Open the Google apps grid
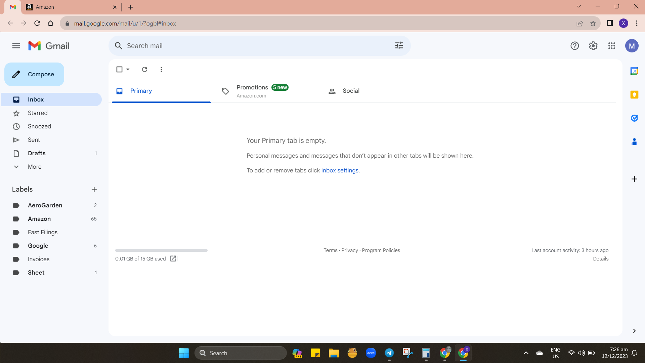 612,46
